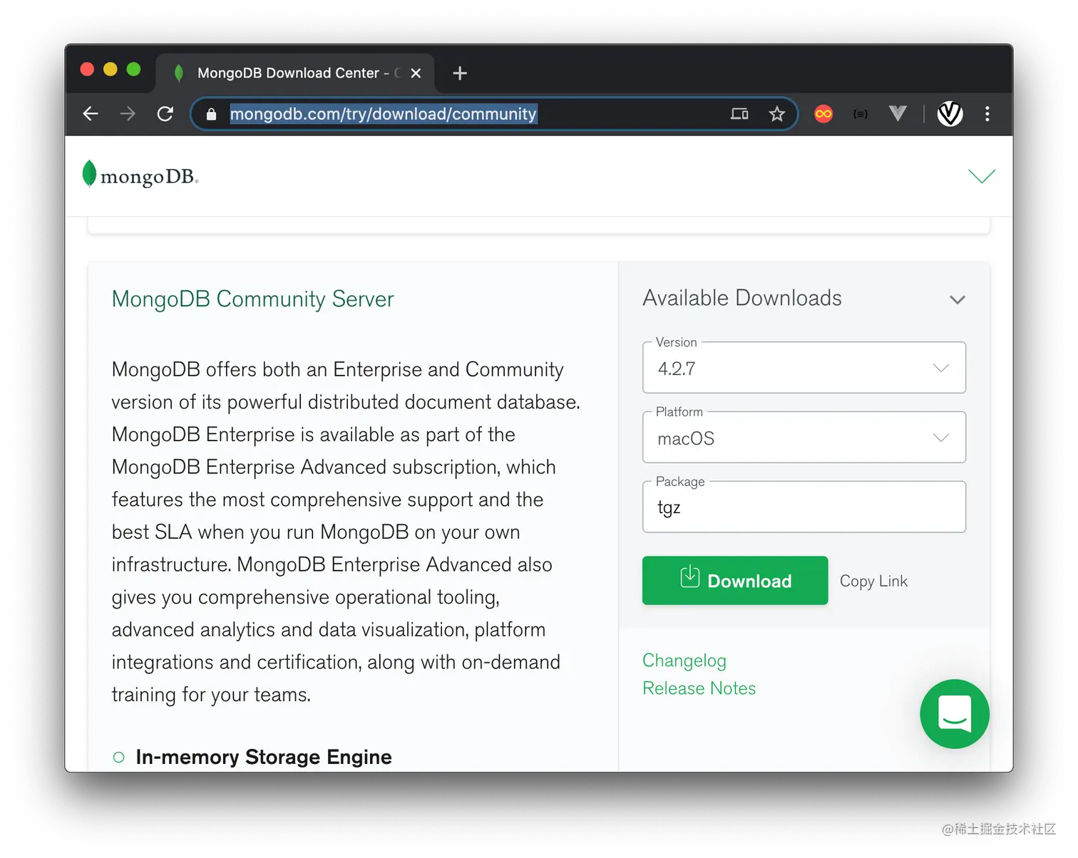Select the MongoDB Download Center tab
Viewport: 1078px width, 858px height.
(295, 73)
